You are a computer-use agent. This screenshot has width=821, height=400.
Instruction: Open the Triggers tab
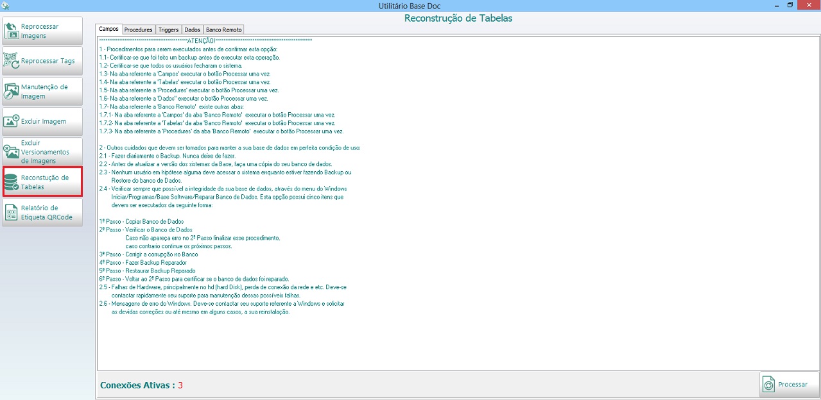168,29
